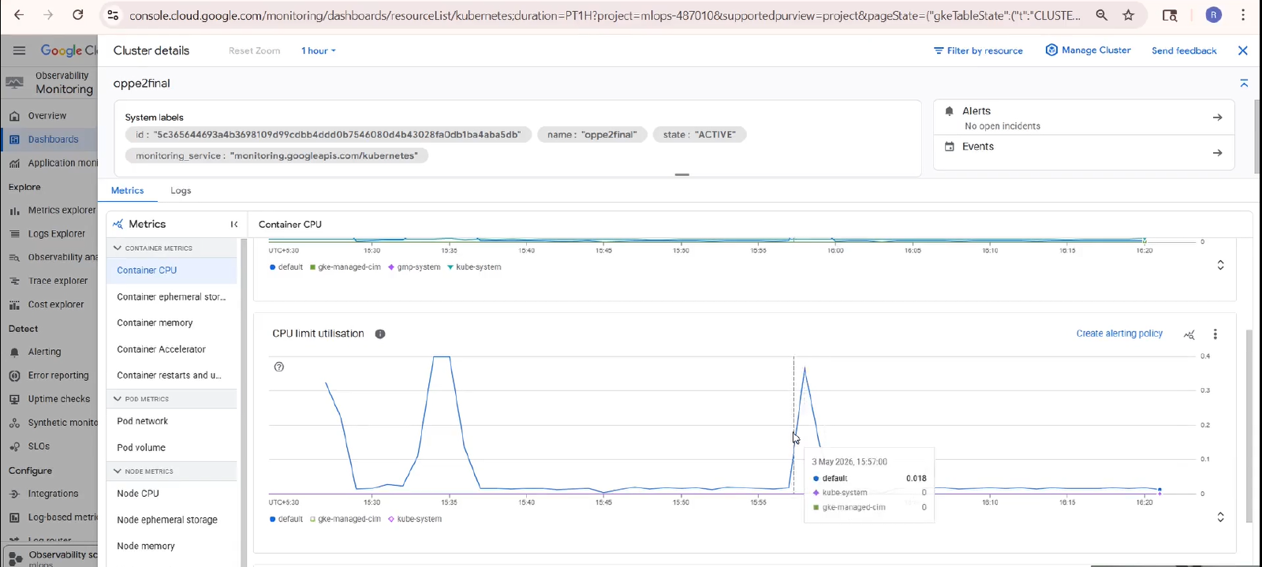Open the Google Cloud hamburger navigation menu
The image size is (1262, 567).
point(19,50)
